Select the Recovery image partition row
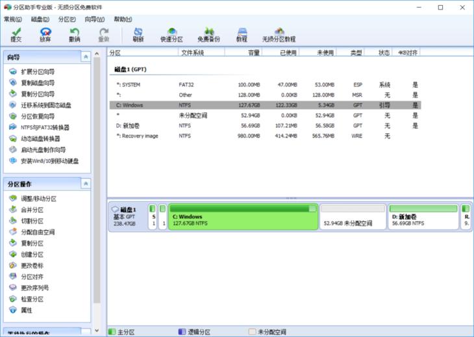The image size is (474, 337). (265, 136)
